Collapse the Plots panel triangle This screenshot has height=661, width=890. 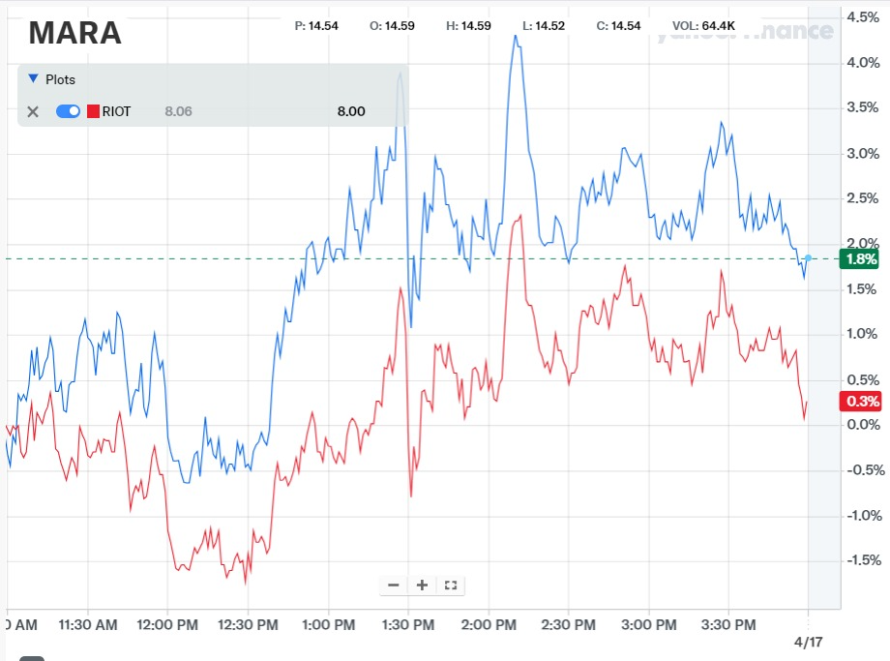(34, 78)
